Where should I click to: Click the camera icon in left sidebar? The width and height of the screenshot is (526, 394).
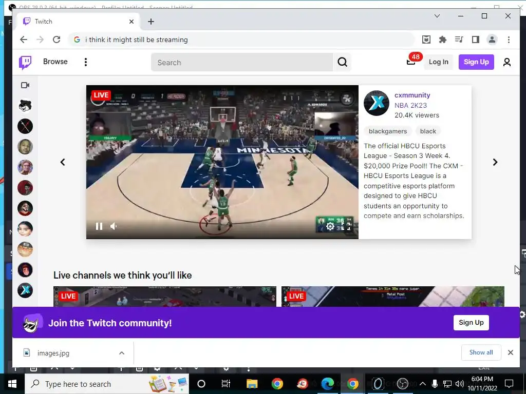[x=25, y=85]
